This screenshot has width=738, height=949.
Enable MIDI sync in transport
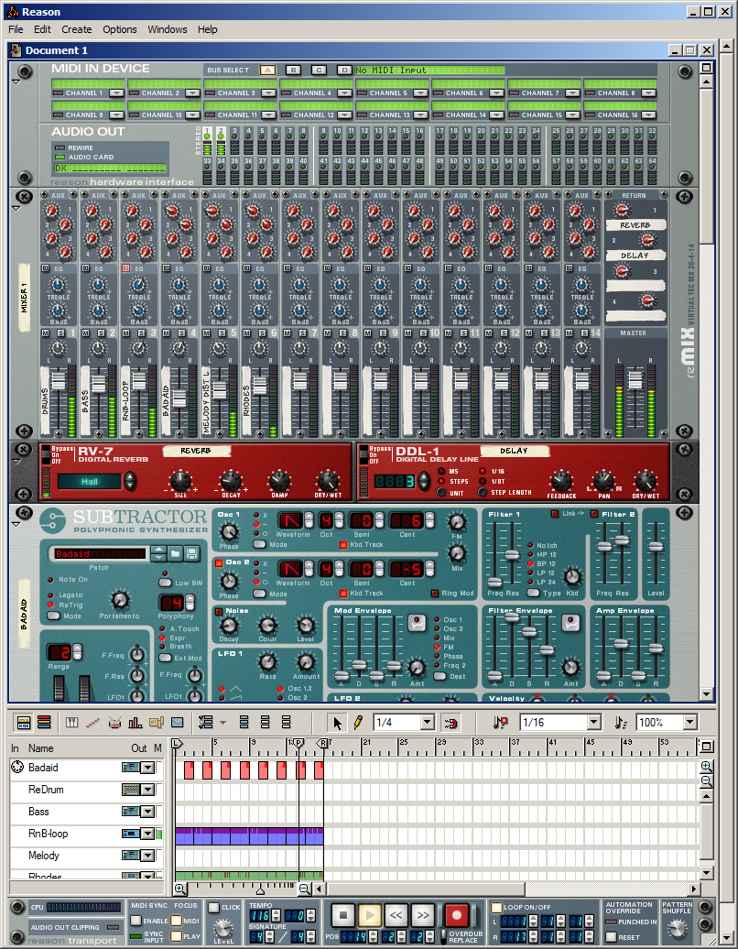(x=136, y=921)
